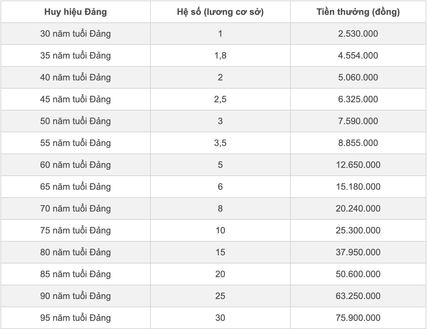Select the "30 năm tuổi Đảng" cell
Image resolution: width=428 pixels, height=329 pixels.
[75, 34]
